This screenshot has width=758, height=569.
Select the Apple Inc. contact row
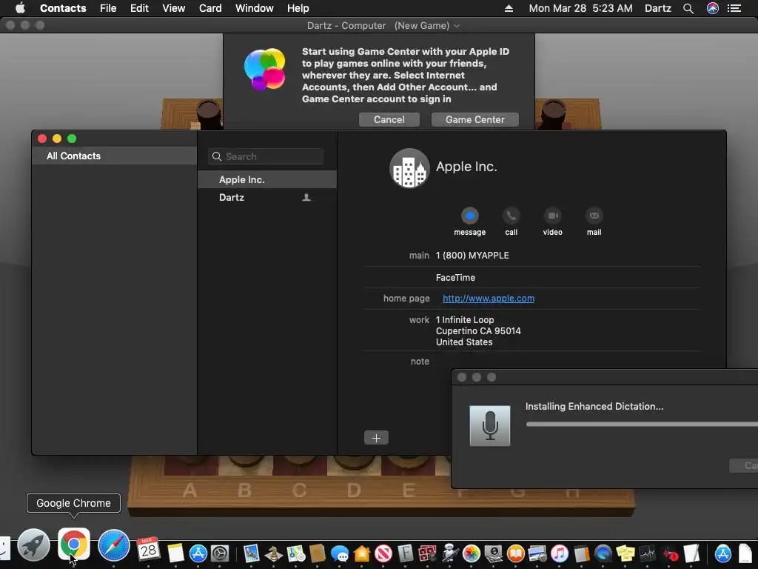[x=266, y=179]
